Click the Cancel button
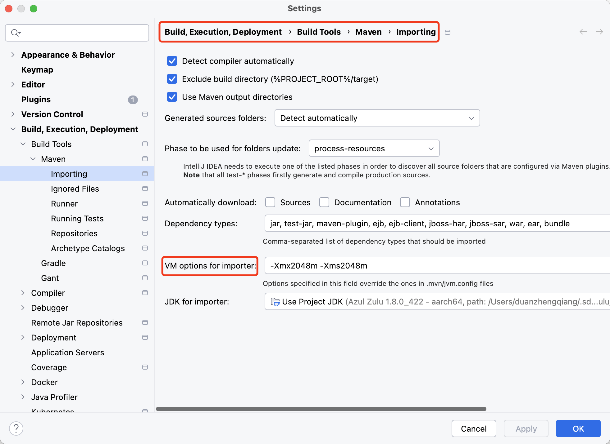 [x=473, y=428]
